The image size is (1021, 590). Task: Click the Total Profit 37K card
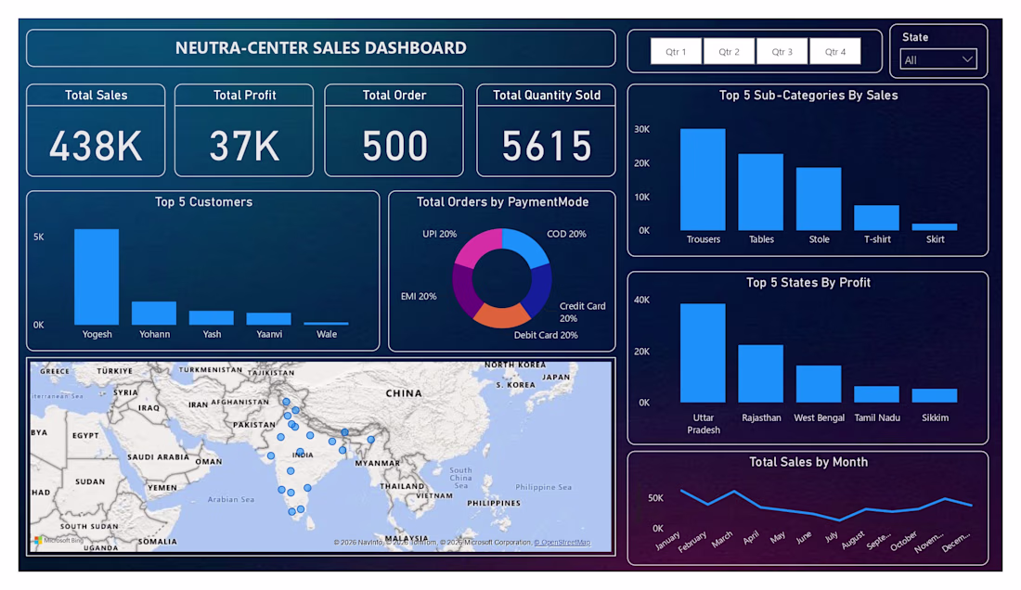coord(244,130)
